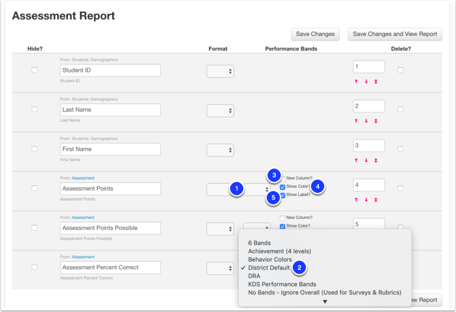Select District Default from the bands list
This screenshot has width=456, height=312.
269,268
